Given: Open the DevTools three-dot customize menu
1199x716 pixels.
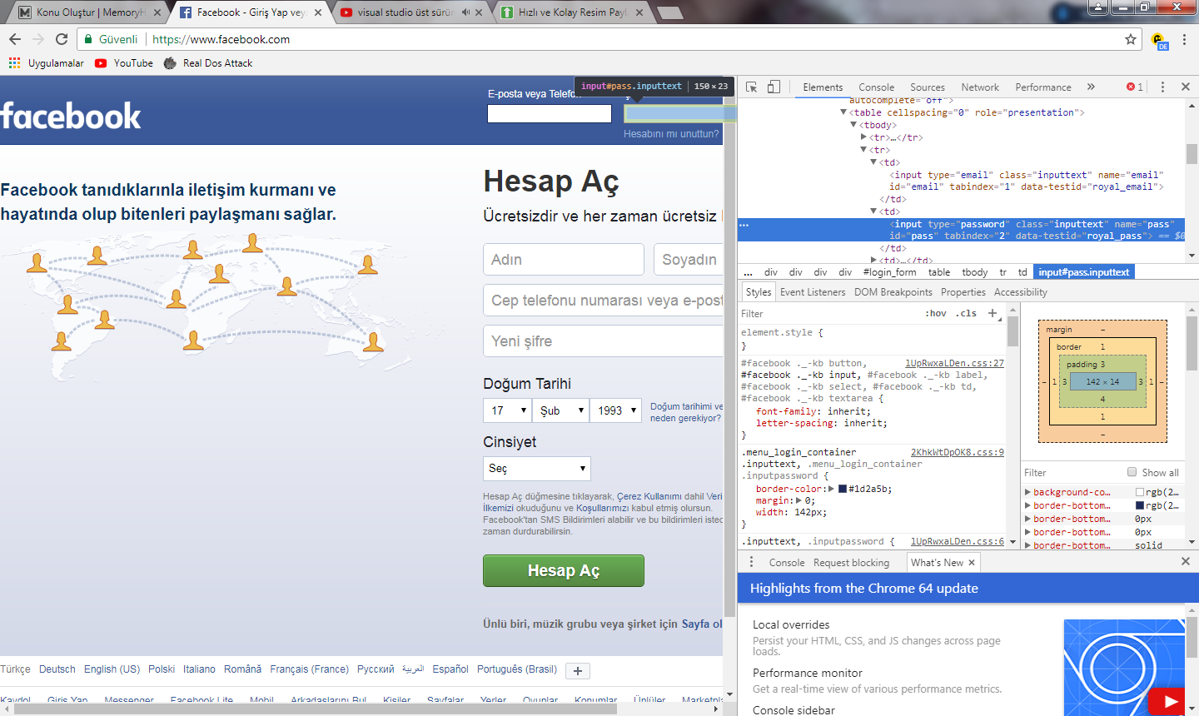Looking at the screenshot, I should click(x=1162, y=87).
